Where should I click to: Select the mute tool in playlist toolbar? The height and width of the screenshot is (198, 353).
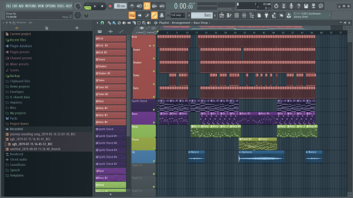[x=124, y=23]
